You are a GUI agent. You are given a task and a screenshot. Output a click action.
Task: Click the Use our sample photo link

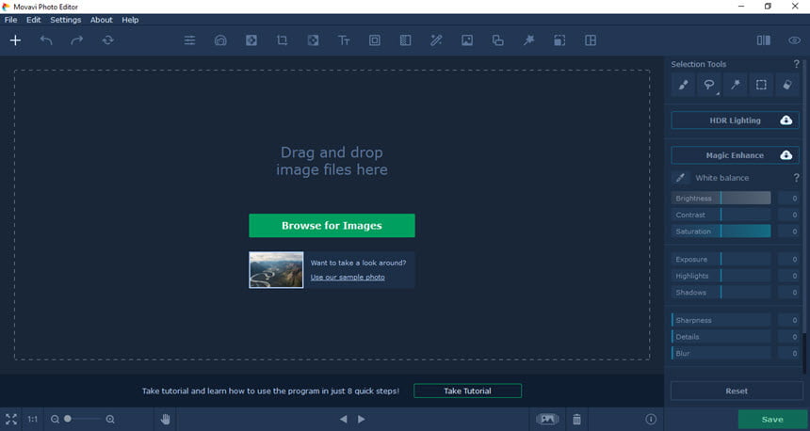click(348, 278)
